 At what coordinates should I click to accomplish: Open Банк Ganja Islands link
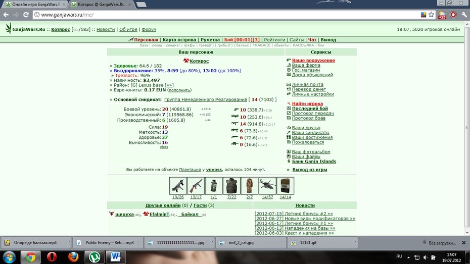[x=314, y=162]
